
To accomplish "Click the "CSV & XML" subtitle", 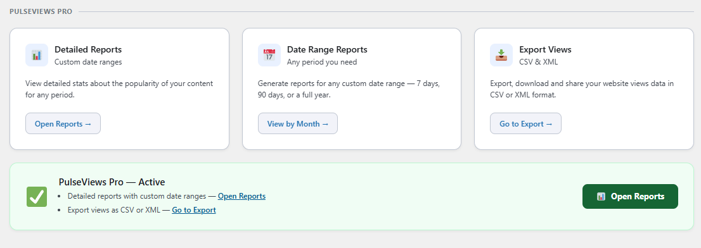I will (539, 62).
